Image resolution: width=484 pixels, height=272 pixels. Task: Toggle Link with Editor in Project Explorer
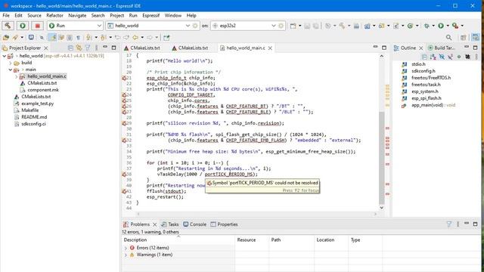pos(79,48)
